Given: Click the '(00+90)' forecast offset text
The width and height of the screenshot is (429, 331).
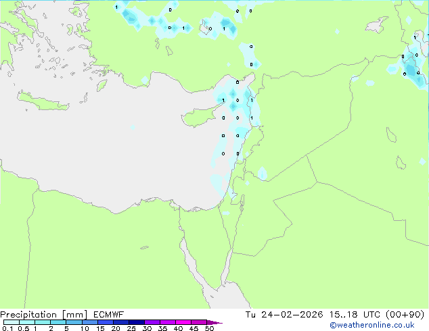Looking at the screenshot, I should click(x=405, y=315).
